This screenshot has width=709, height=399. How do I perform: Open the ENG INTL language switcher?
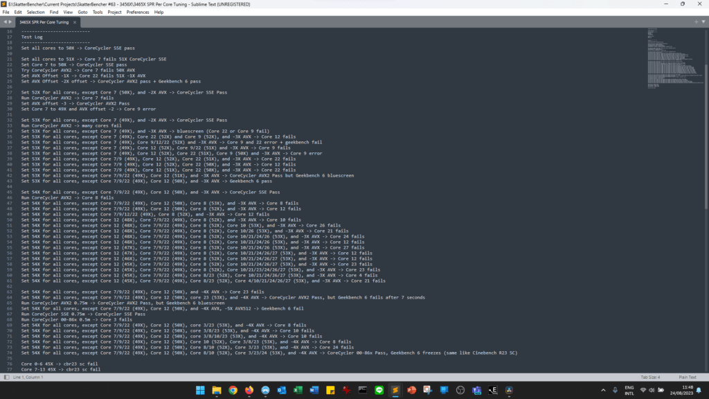coord(629,391)
